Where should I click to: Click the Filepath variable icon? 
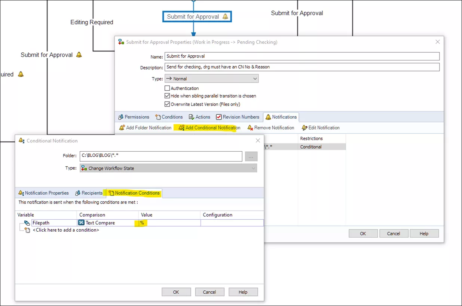coord(27,223)
